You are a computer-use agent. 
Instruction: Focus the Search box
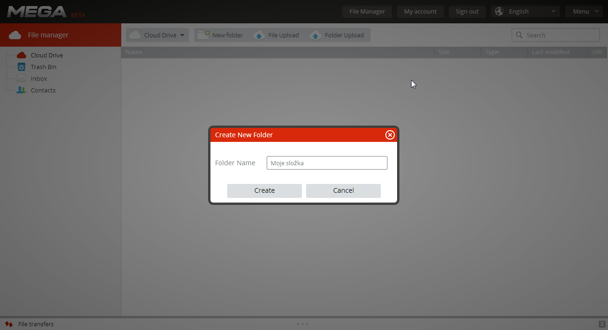coord(560,35)
